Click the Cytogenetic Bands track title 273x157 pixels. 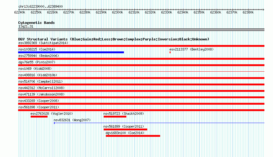pyautogui.click(x=37, y=23)
